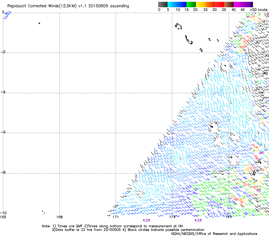
Task: Click the '10' label under the color bar
Action: [x=178, y=10]
